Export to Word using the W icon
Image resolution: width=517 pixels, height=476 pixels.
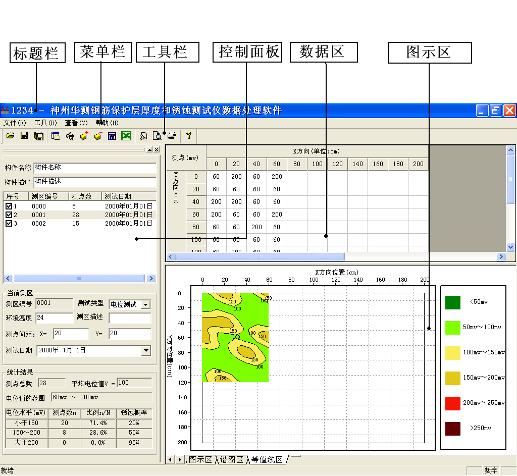tap(112, 136)
